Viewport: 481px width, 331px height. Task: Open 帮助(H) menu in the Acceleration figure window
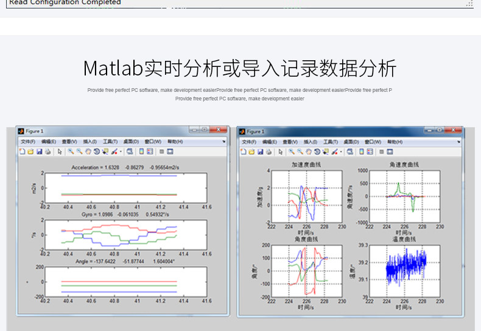click(x=175, y=142)
